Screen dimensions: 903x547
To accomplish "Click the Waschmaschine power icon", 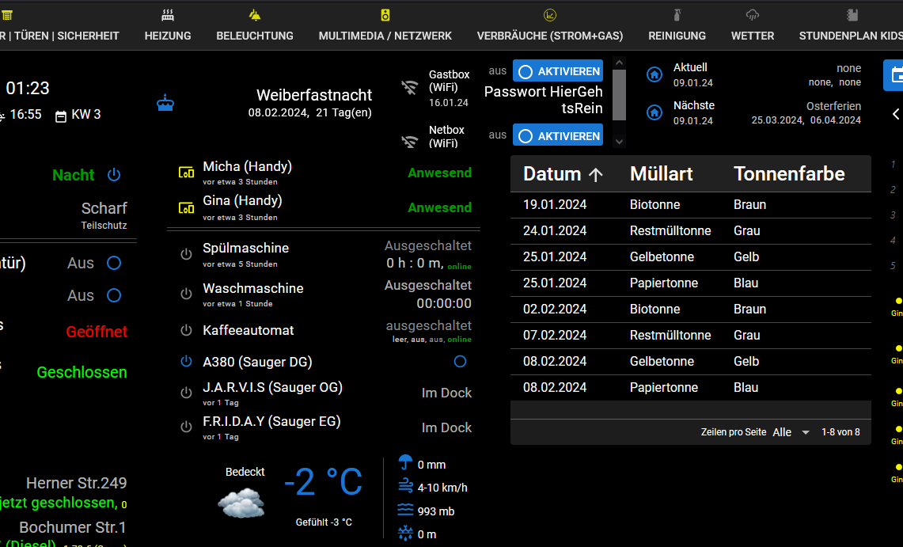I will point(186,294).
